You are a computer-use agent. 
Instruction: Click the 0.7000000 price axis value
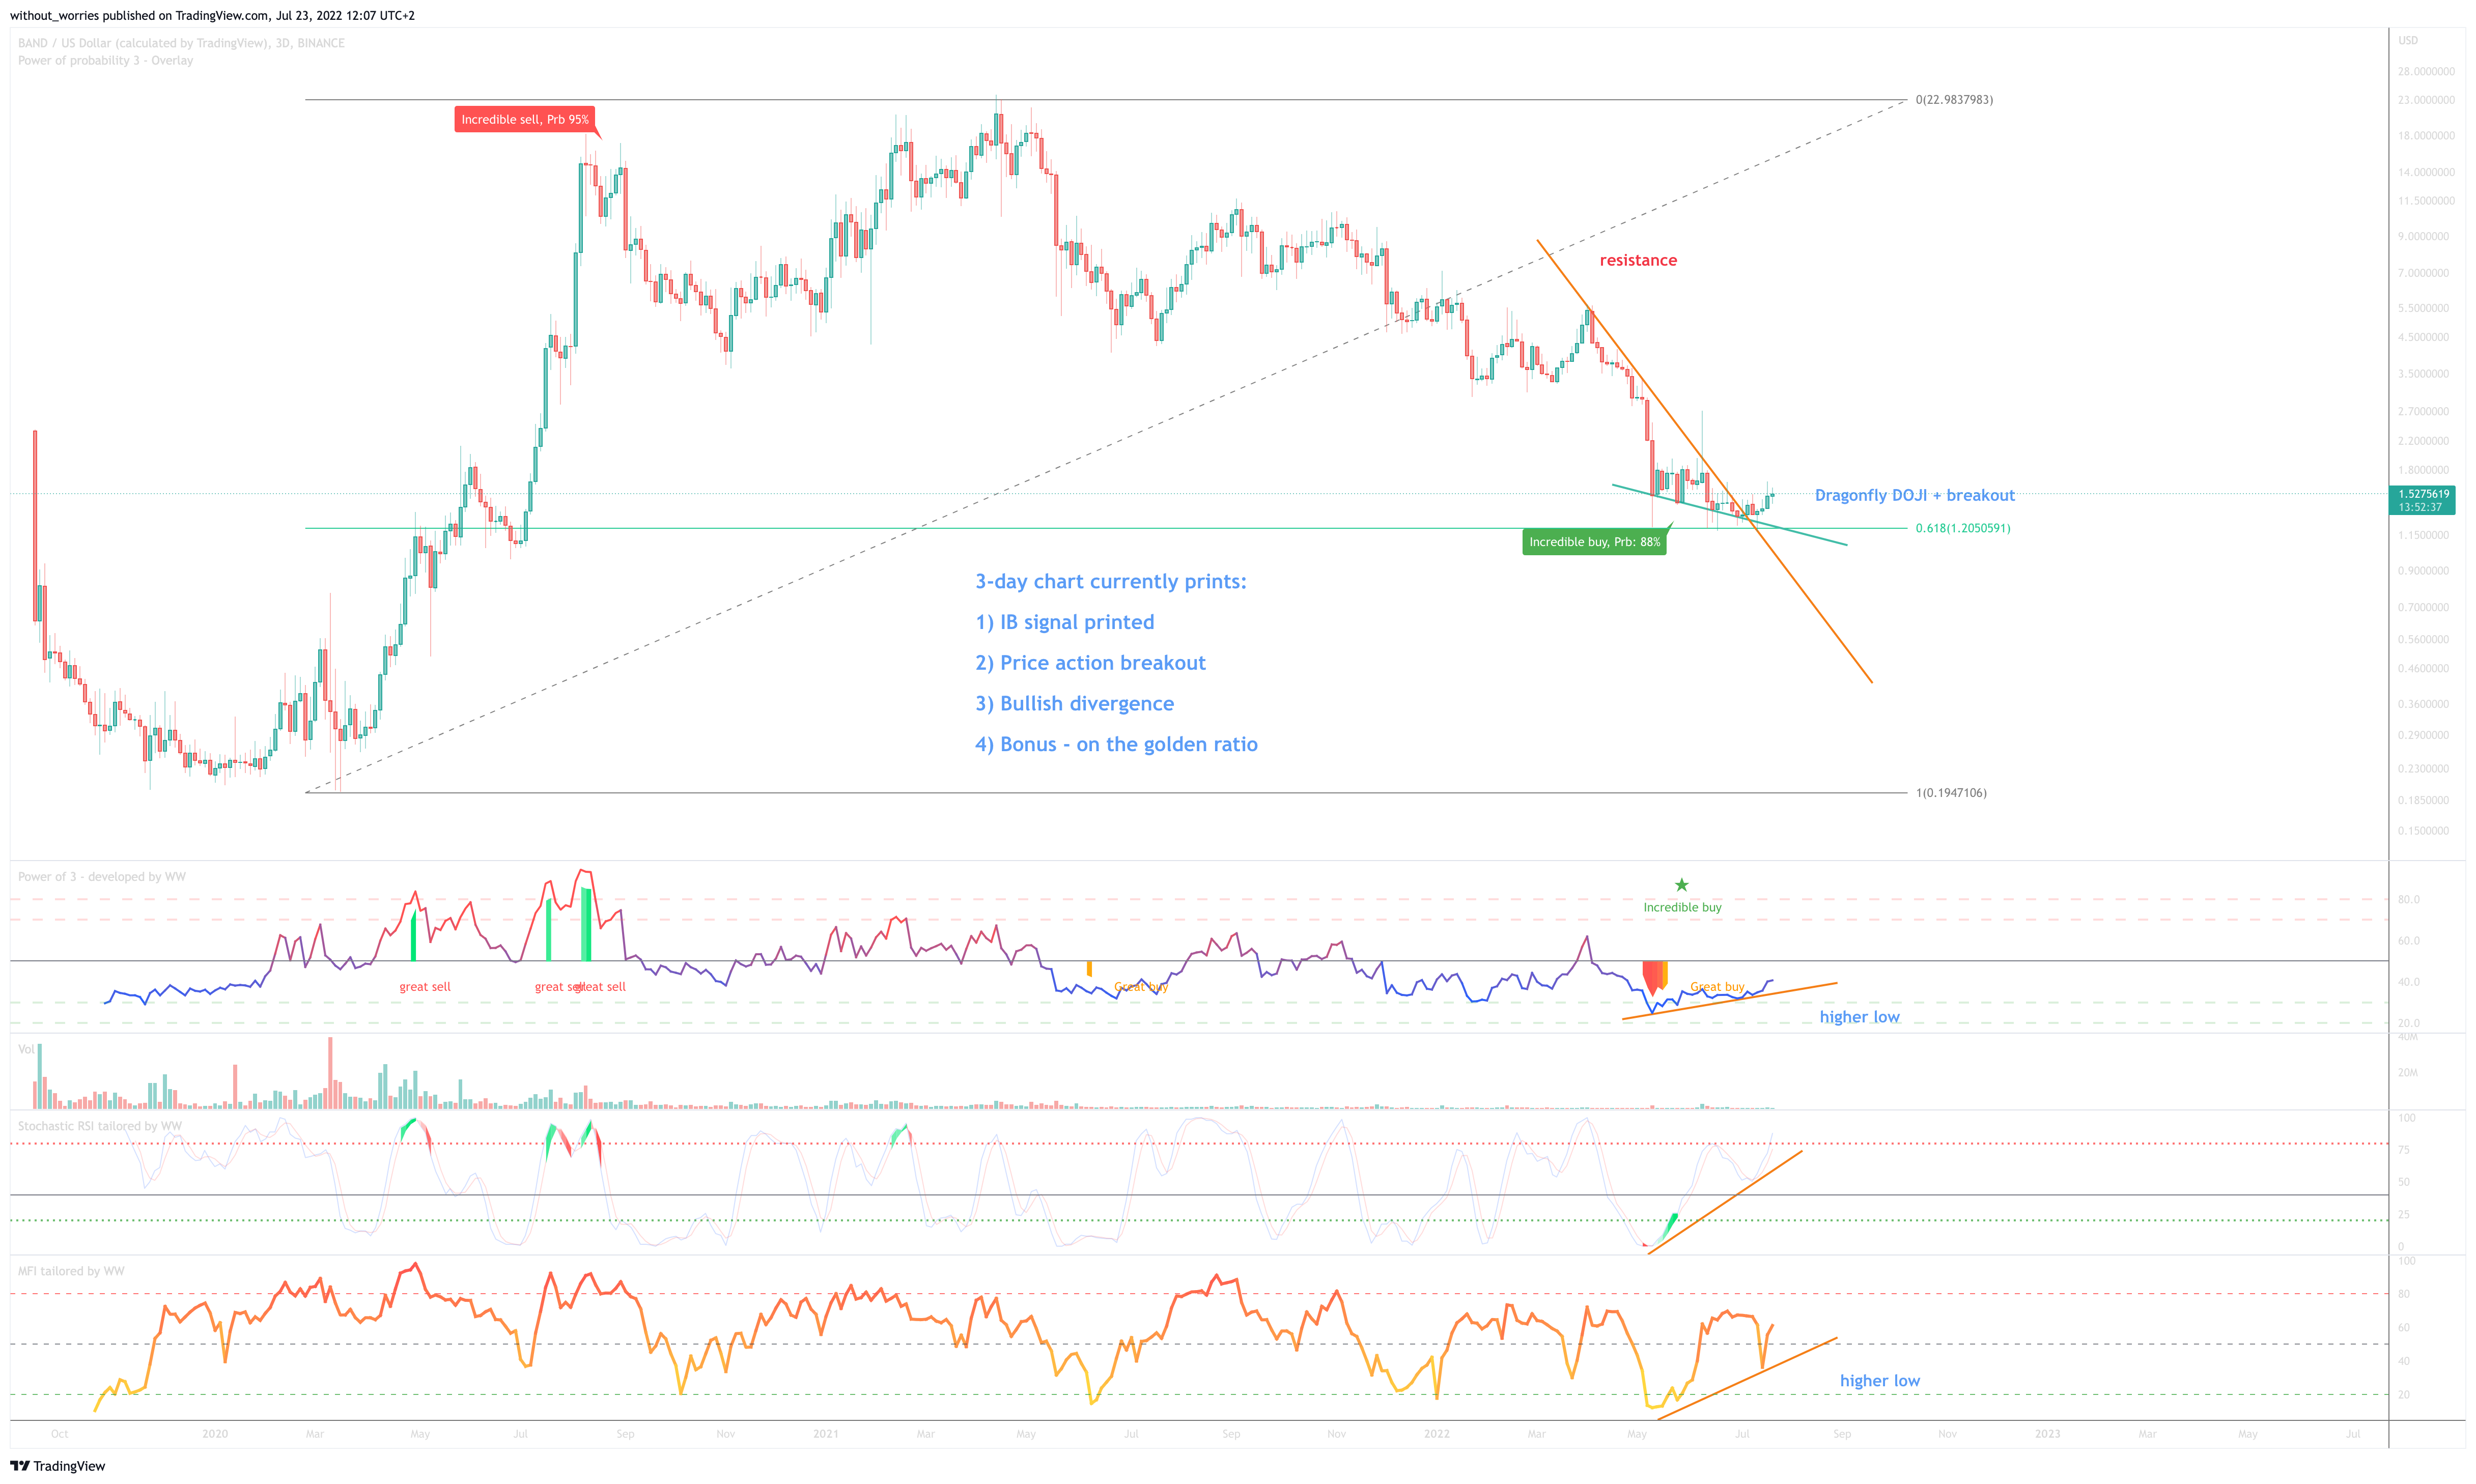pyautogui.click(x=2424, y=608)
